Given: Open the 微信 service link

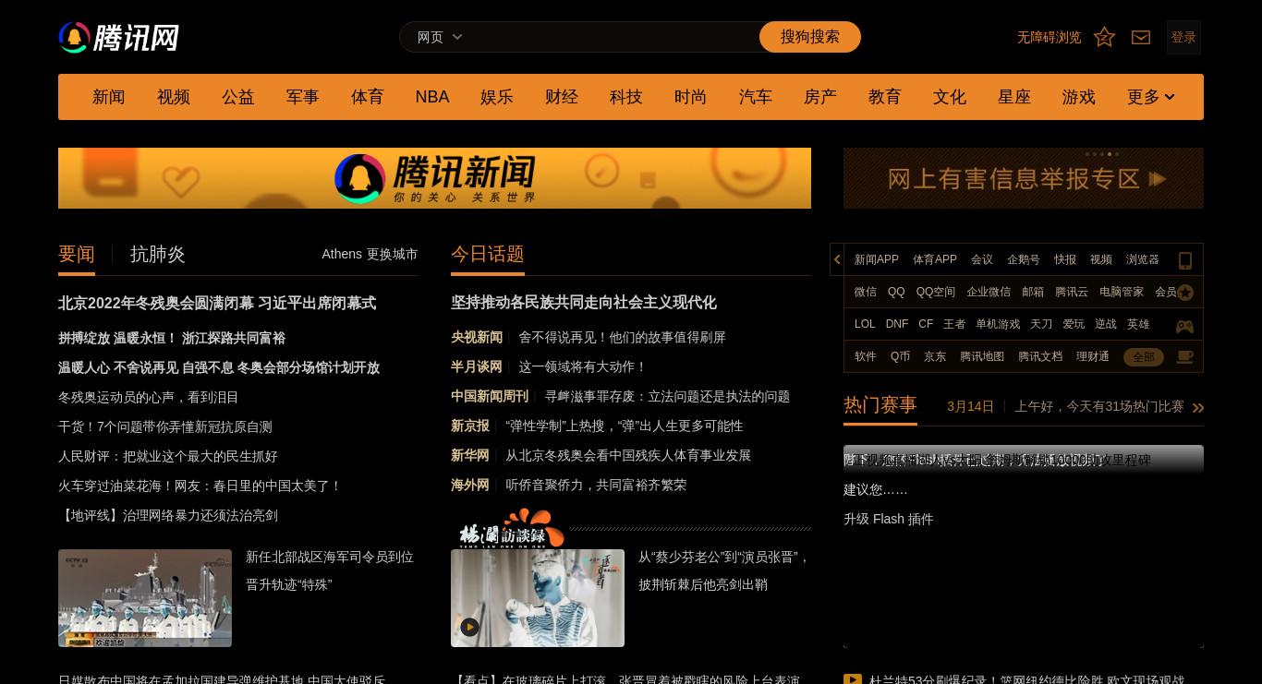Looking at the screenshot, I should click(866, 292).
